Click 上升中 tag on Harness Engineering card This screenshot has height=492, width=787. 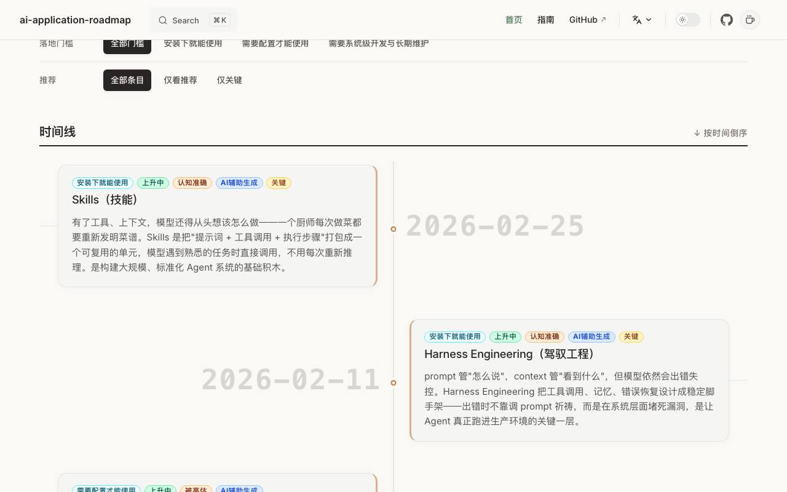[505, 336]
